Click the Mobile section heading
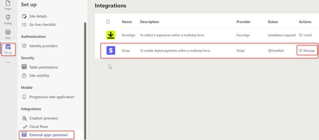Screen dimensions: 319x140 (x=27, y=88)
